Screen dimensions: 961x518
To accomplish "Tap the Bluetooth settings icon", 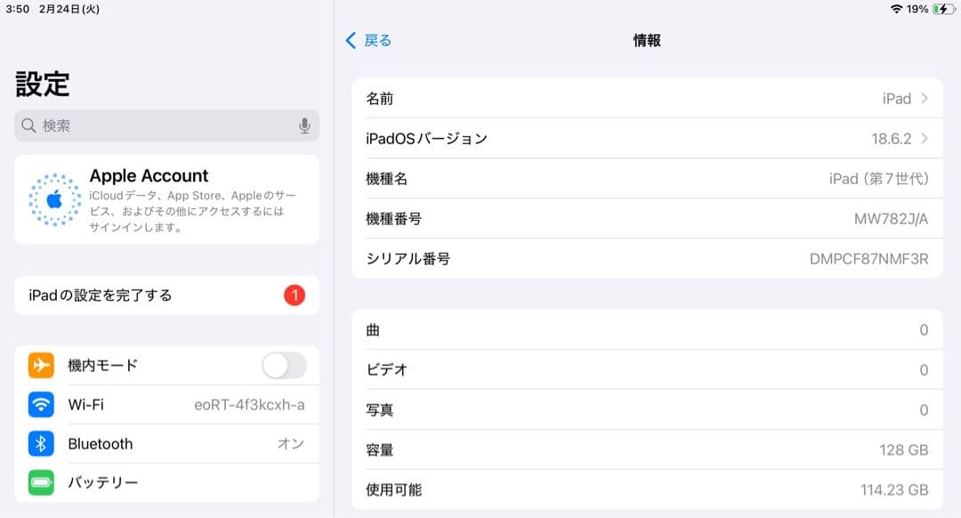I will click(41, 444).
